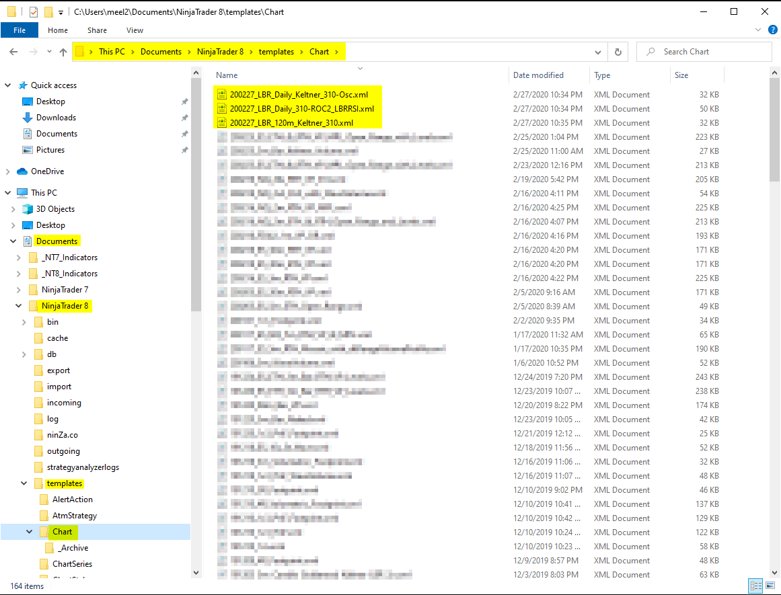Screen dimensions: 781x595
Task: Sort by Date modified column header
Action: [x=538, y=75]
